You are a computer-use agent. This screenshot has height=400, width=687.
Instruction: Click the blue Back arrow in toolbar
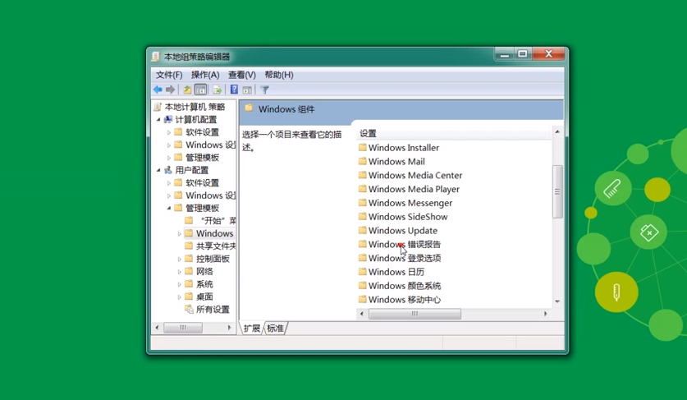coord(158,90)
